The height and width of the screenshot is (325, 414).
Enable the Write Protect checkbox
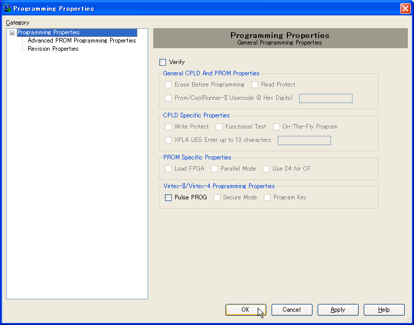coord(169,127)
